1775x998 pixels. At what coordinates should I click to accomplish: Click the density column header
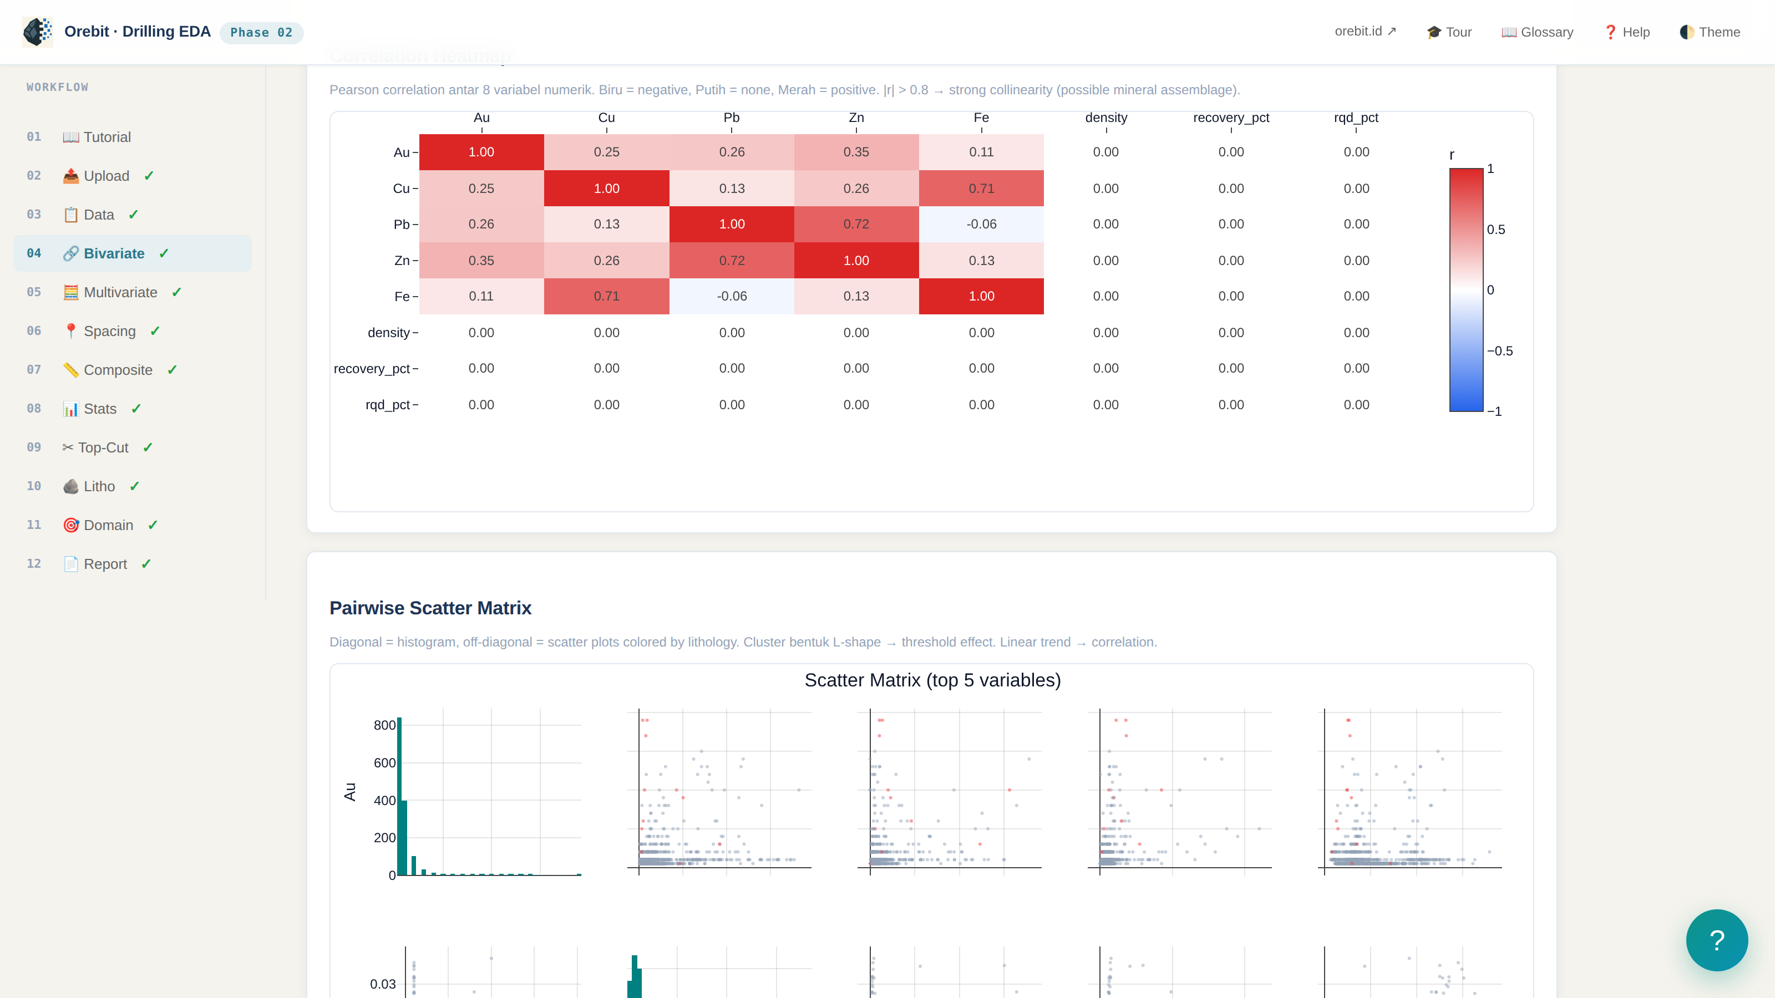1106,118
